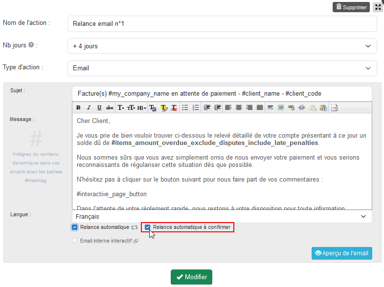Click the repeat icon beside Relance automatique

click(x=135, y=227)
